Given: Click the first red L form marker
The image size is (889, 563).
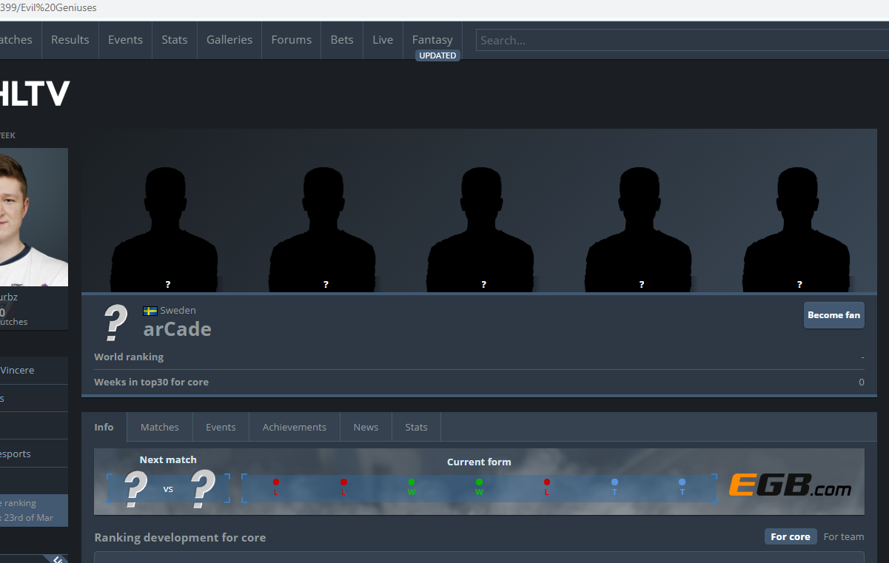Looking at the screenshot, I should click(276, 486).
